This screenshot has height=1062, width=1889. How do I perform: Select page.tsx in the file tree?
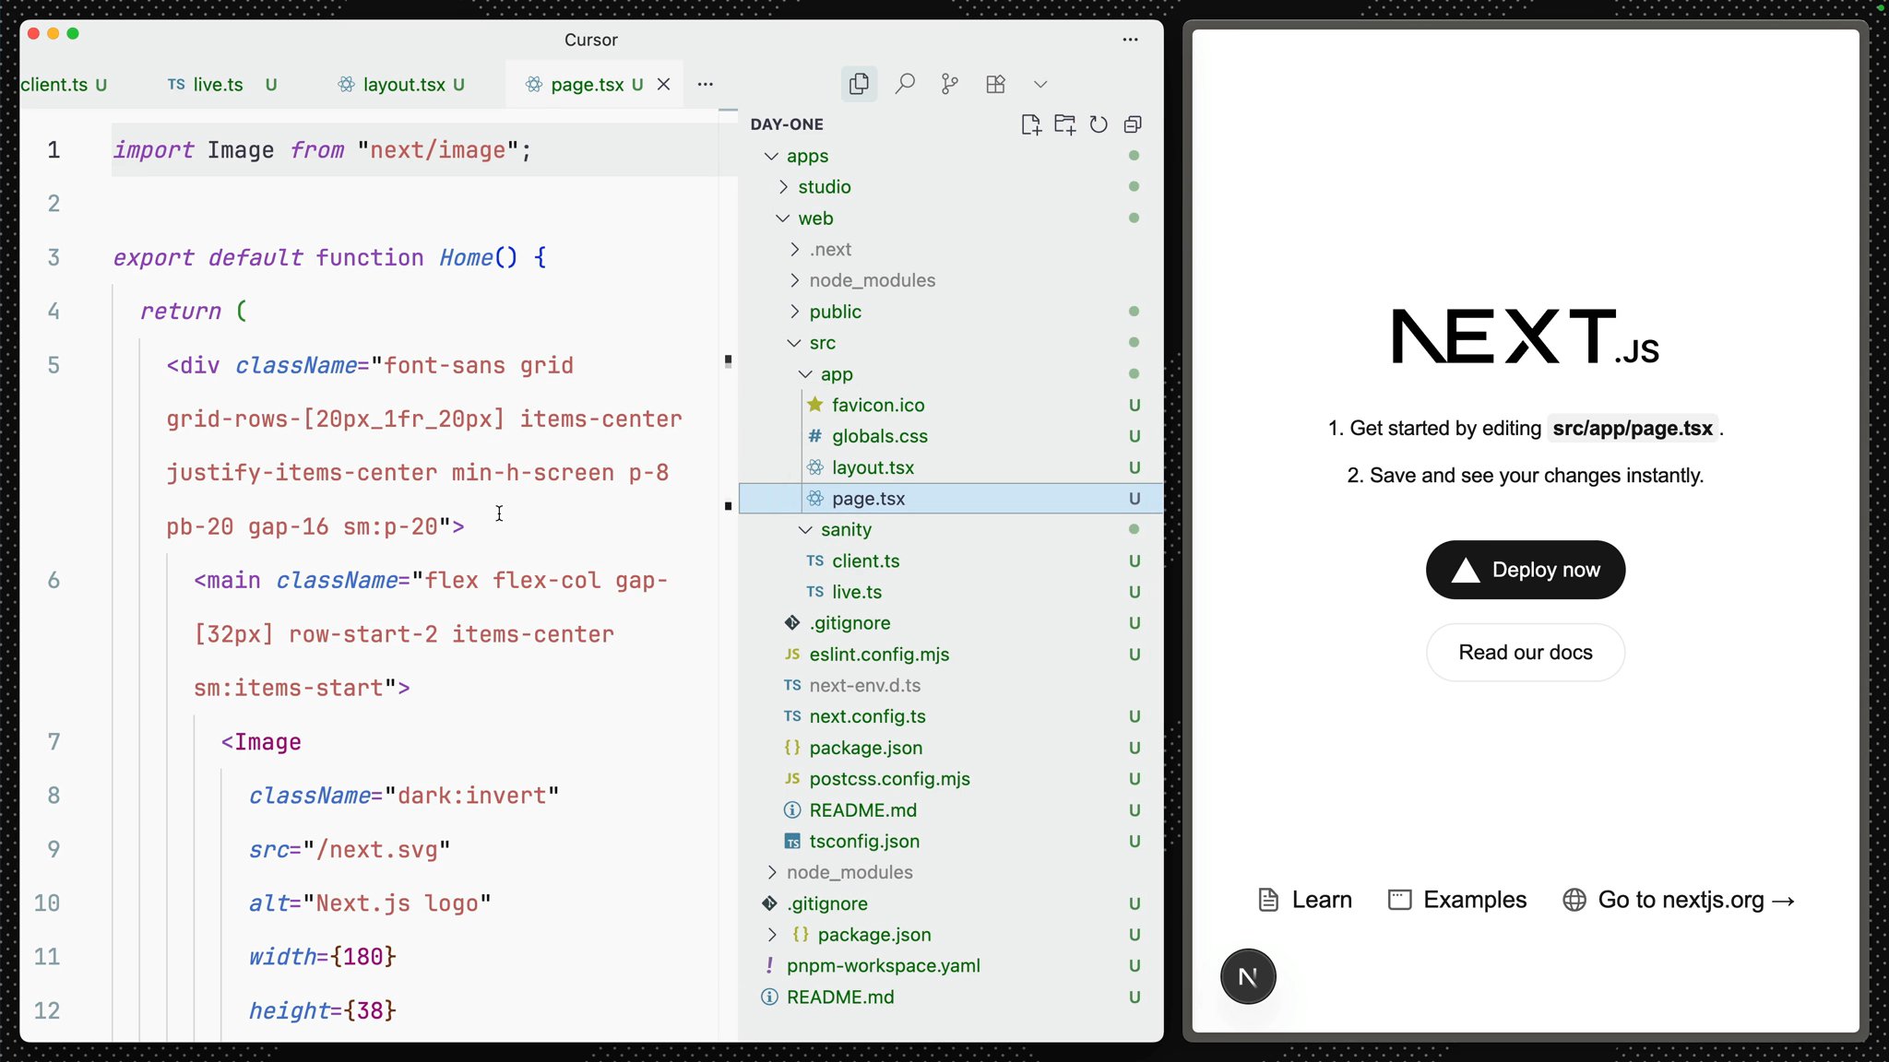tap(951, 499)
